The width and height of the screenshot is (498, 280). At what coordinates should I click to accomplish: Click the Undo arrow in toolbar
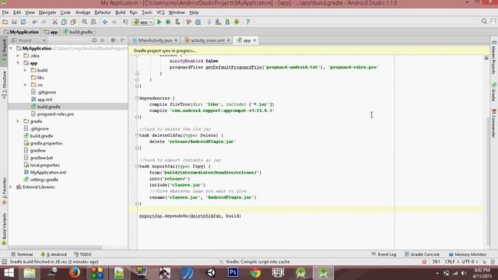[x=34, y=22]
